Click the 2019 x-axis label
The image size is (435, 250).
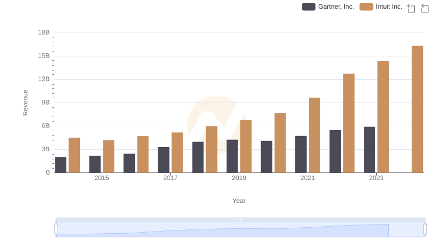(x=239, y=178)
